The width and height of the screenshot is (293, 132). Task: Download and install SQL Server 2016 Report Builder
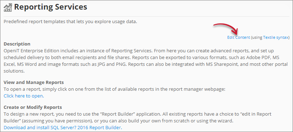click(x=63, y=127)
